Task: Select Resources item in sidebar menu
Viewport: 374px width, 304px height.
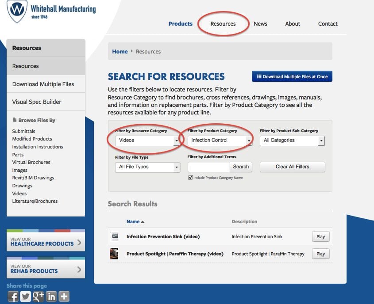Action: tap(46, 66)
